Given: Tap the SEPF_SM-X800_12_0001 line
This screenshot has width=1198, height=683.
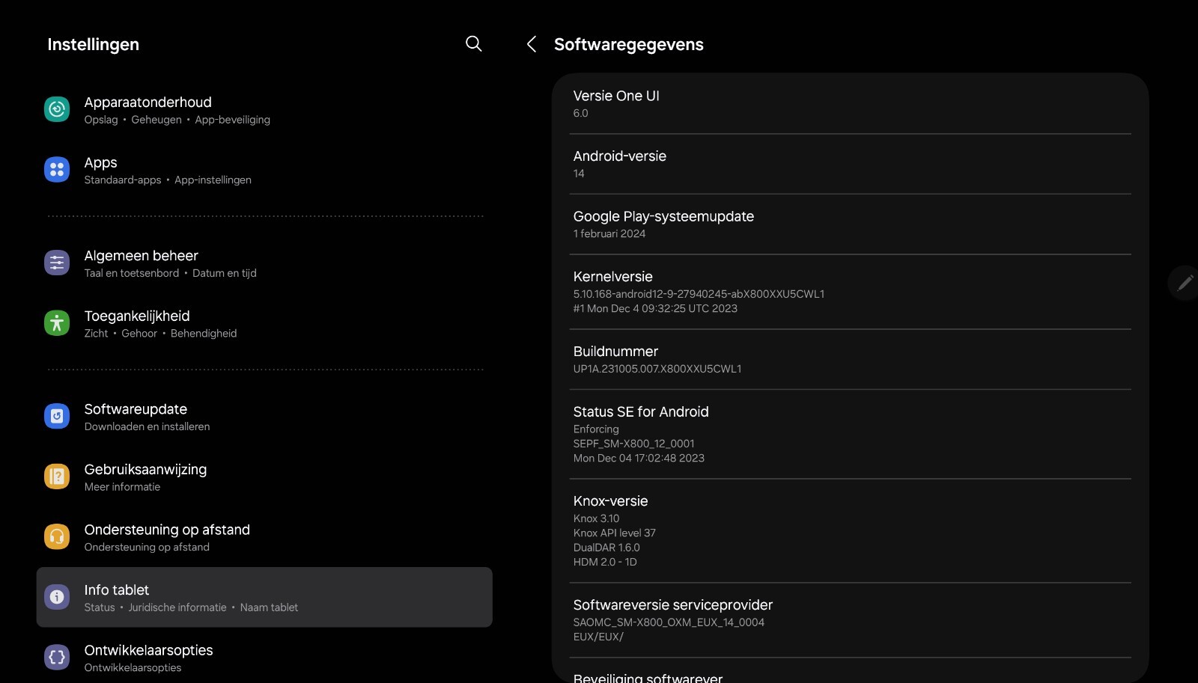Looking at the screenshot, I should coord(633,444).
